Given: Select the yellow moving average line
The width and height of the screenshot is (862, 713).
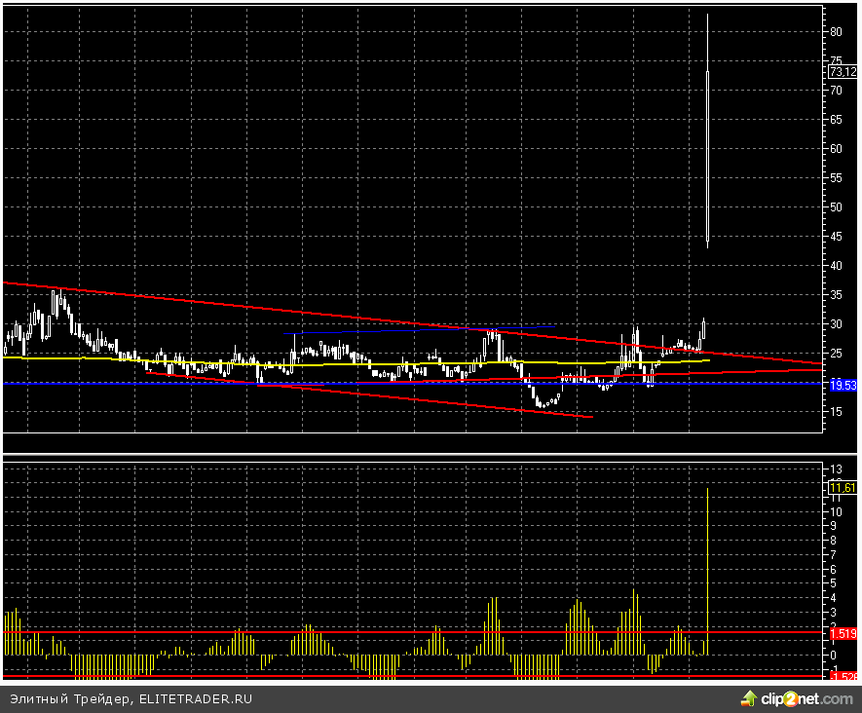Looking at the screenshot, I should point(292,363).
